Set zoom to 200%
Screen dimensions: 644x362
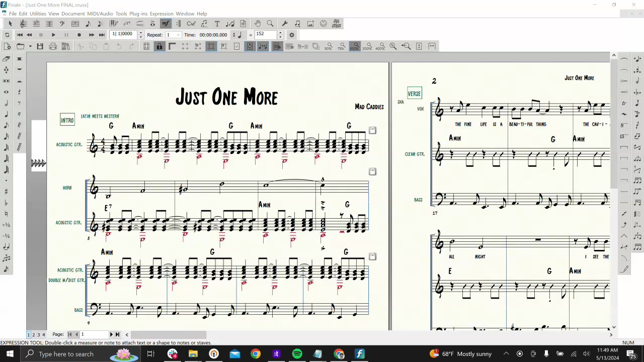pyautogui.click(x=368, y=46)
